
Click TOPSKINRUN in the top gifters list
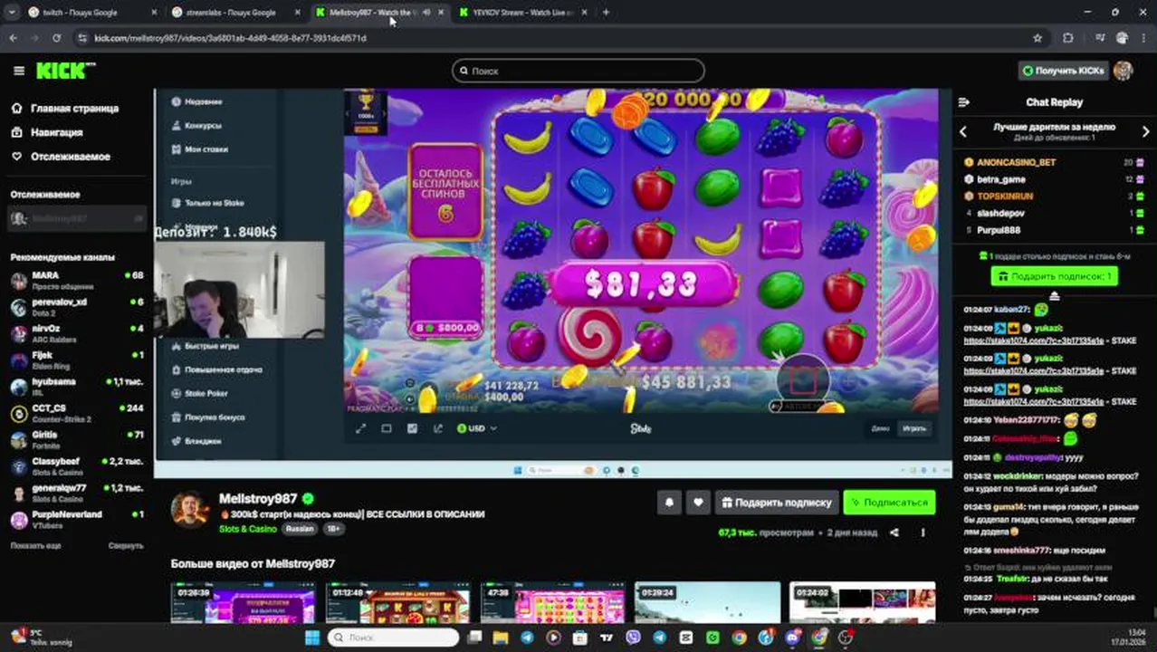click(1005, 196)
